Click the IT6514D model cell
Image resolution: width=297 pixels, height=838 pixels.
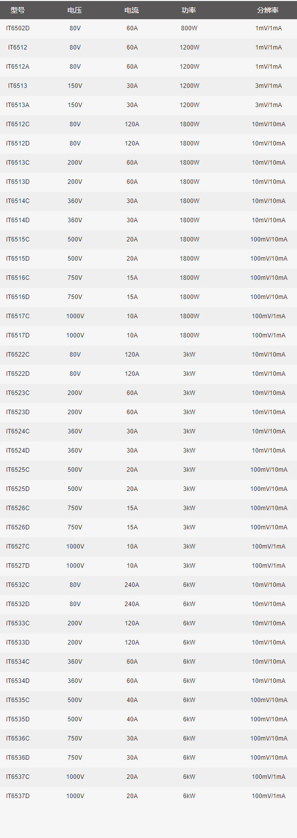(18, 220)
